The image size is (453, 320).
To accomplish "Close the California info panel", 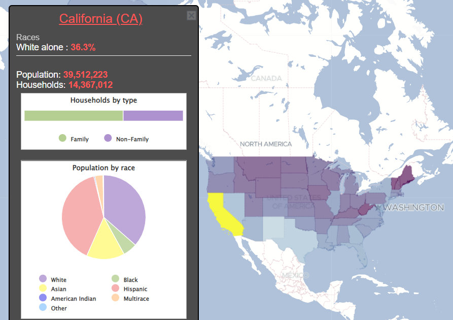I will coord(191,16).
